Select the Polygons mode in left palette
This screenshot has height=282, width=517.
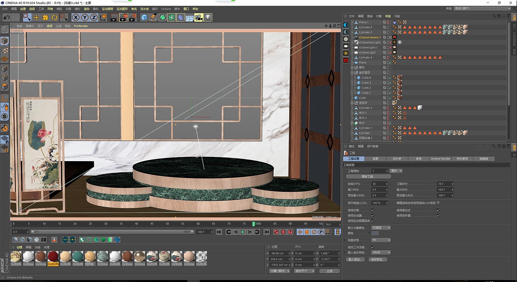tap(4, 87)
